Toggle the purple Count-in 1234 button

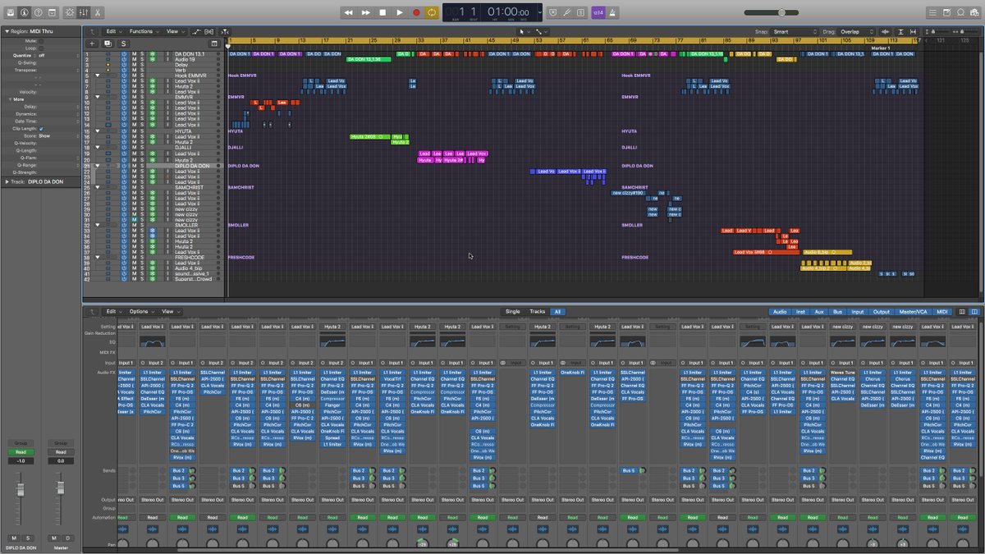point(598,12)
